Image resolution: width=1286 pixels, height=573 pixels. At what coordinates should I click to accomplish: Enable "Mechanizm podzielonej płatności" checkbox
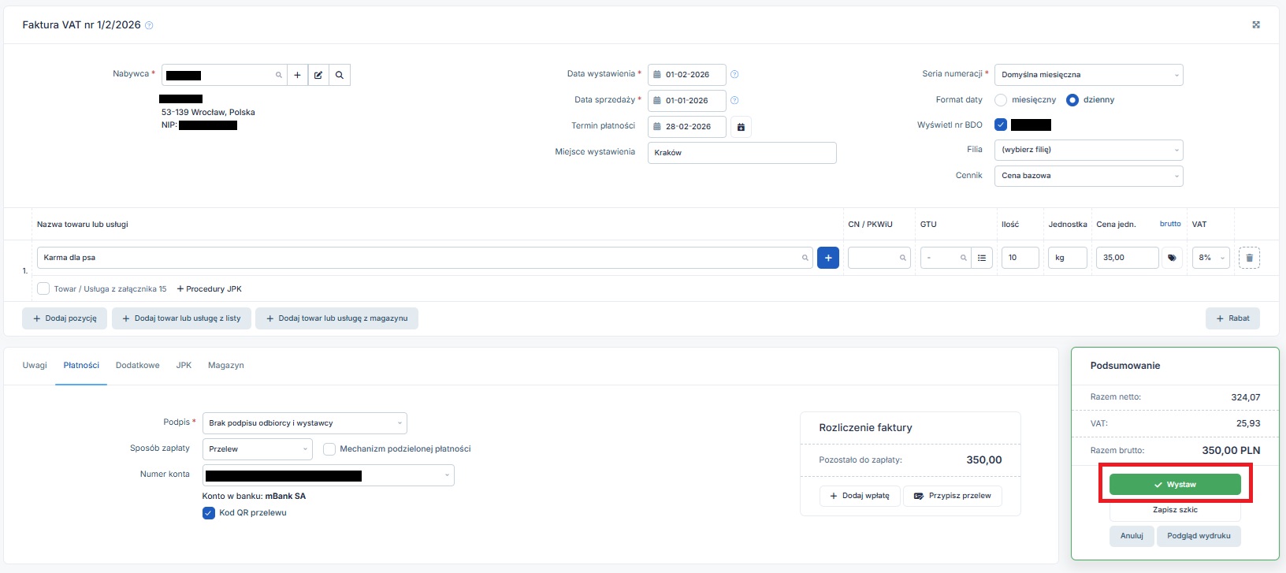[329, 449]
